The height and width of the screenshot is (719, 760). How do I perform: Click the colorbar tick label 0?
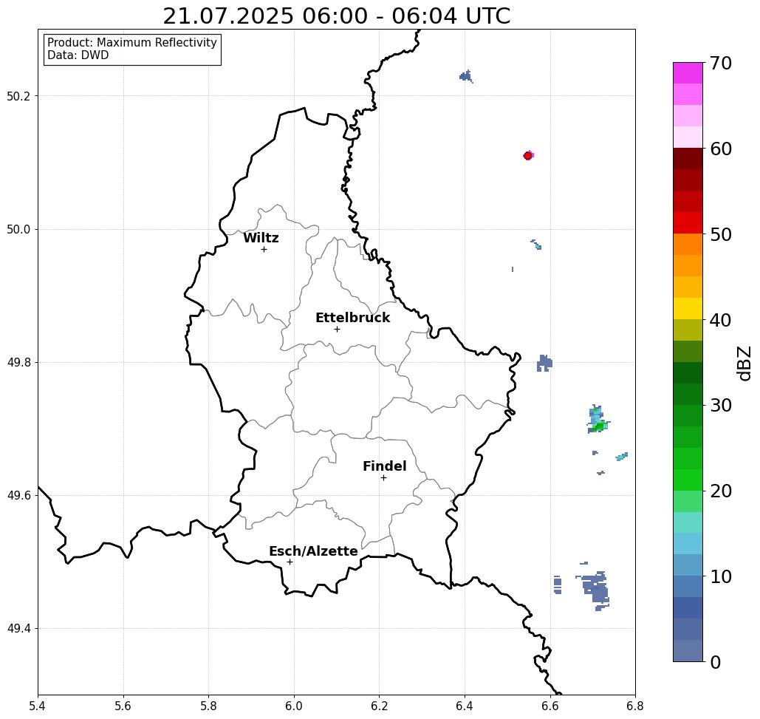[x=716, y=662]
